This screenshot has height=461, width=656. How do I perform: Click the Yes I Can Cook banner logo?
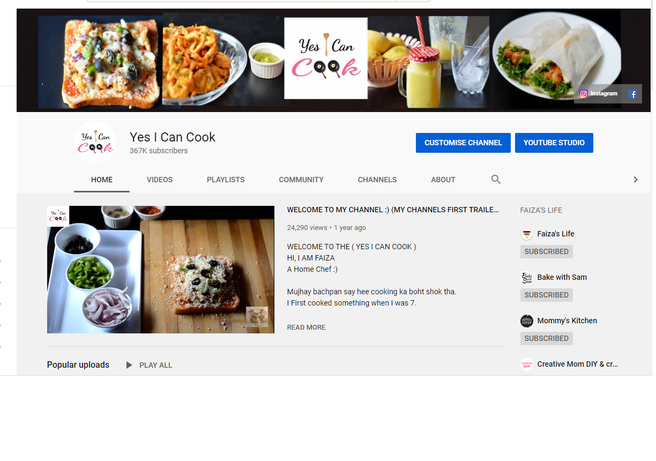(x=326, y=58)
